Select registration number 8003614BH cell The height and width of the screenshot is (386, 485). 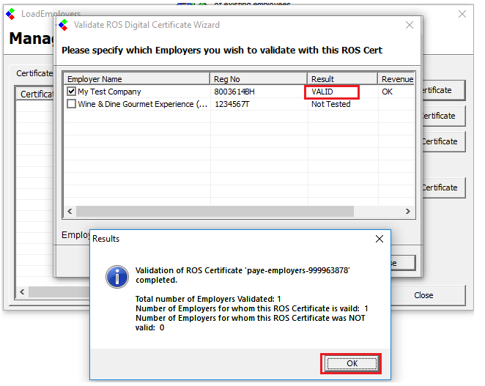(x=234, y=92)
